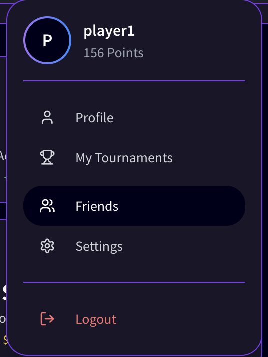This screenshot has width=268, height=357.
Task: Click the player1 username heading
Action: 109,31
